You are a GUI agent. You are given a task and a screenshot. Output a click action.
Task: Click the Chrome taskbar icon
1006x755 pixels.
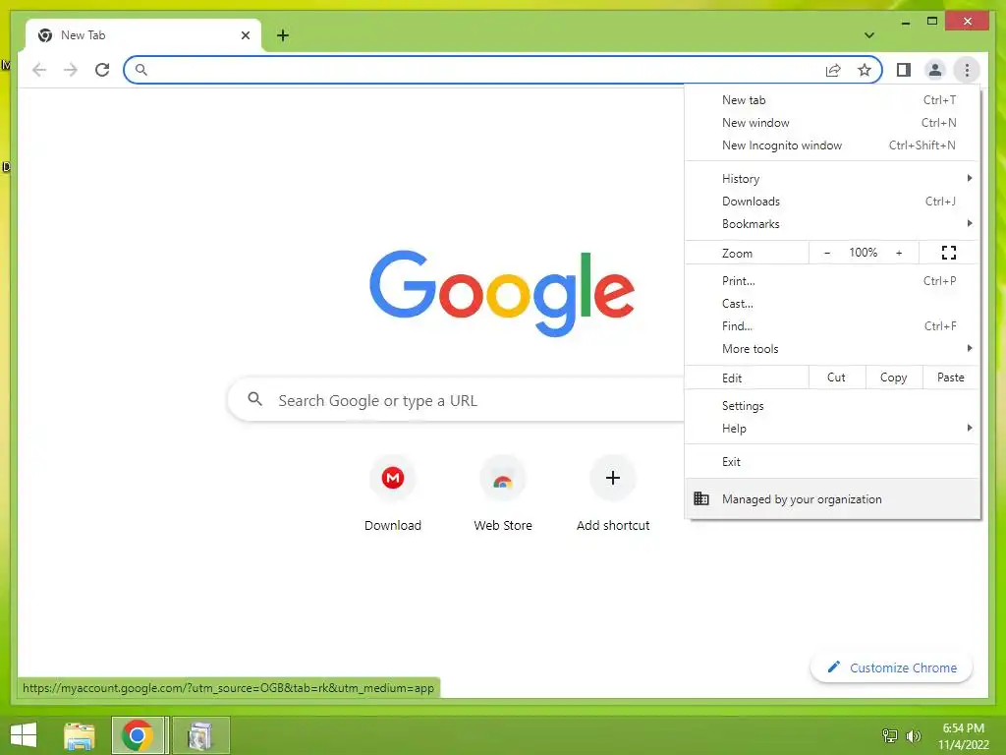[x=138, y=735]
